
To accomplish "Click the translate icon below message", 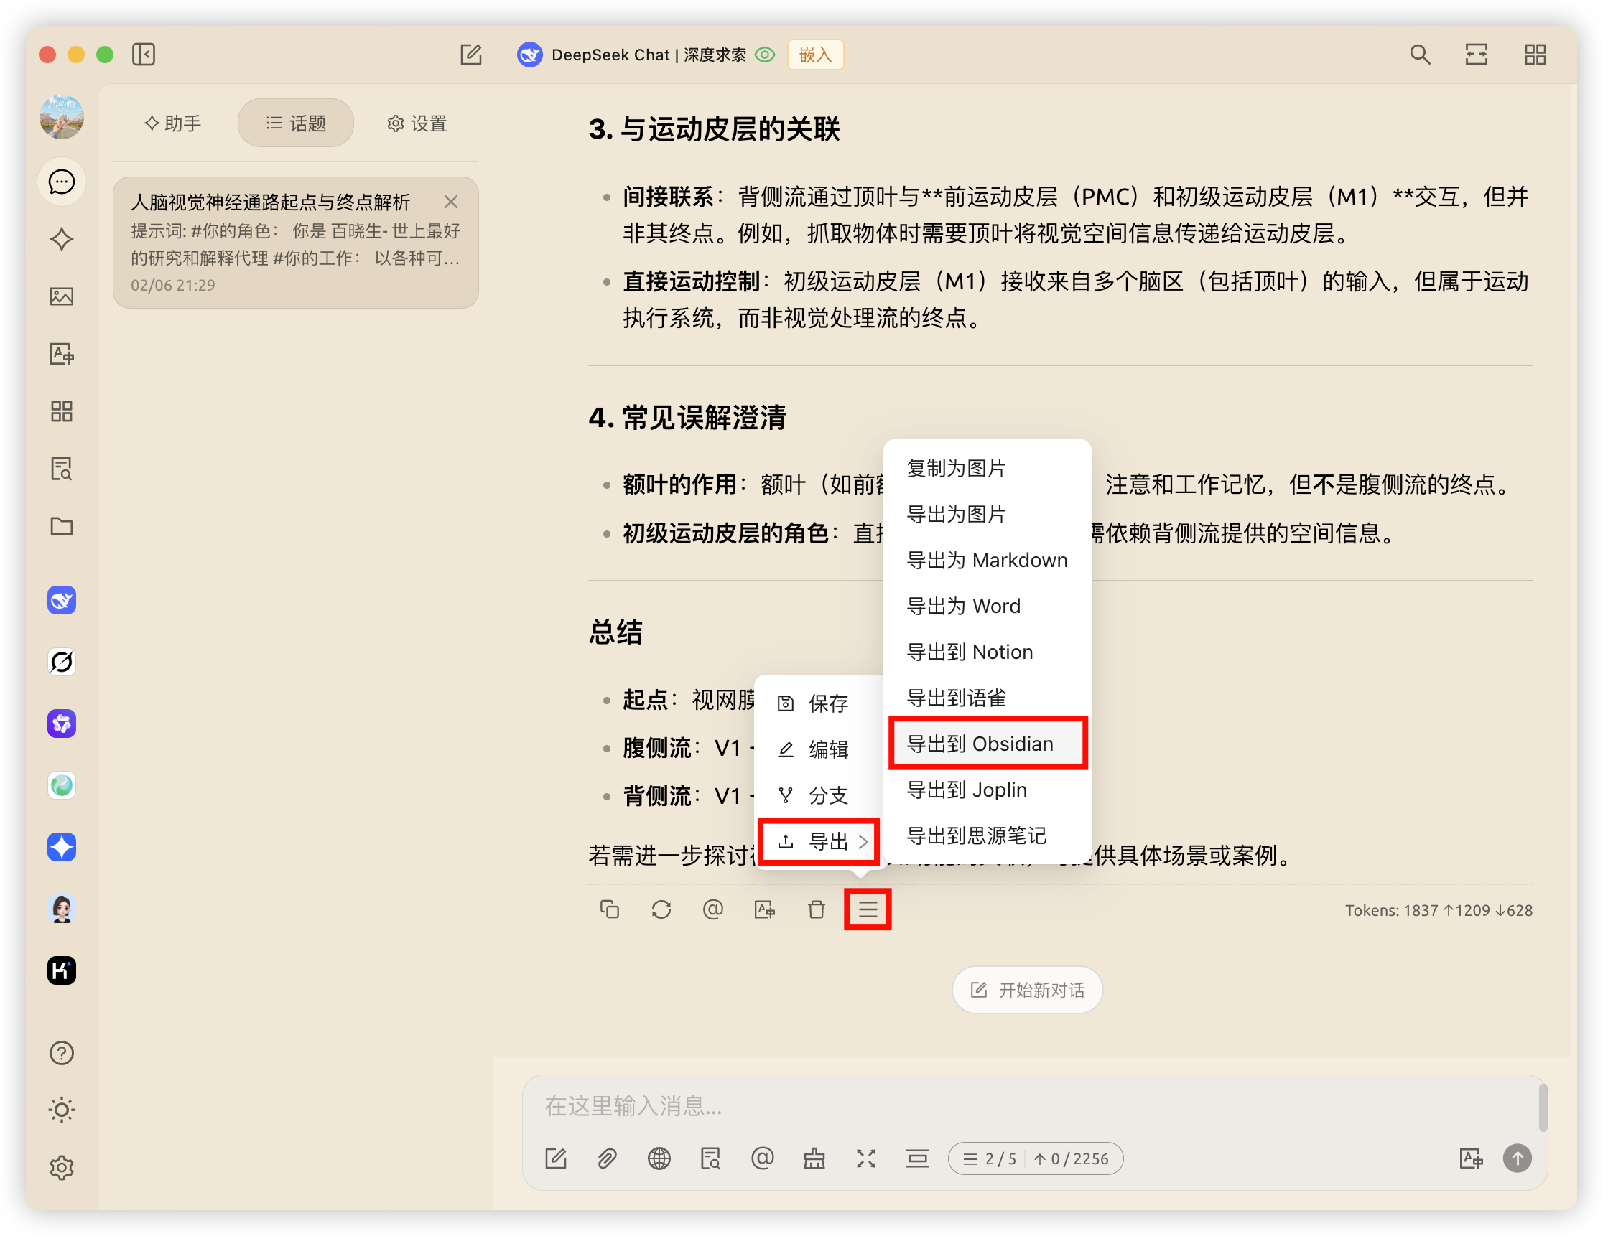I will [x=765, y=909].
